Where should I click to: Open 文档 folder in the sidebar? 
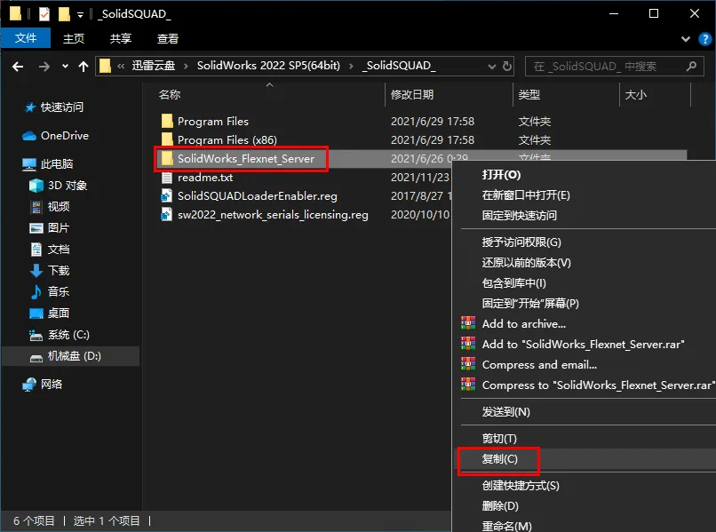[x=59, y=250]
